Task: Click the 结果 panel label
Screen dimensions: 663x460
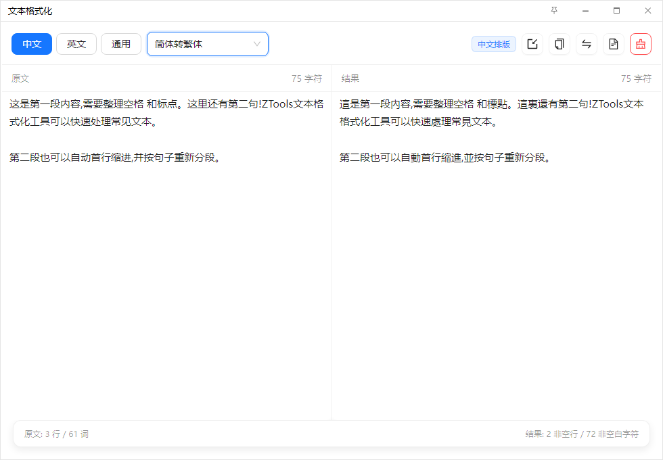Action: [350, 78]
